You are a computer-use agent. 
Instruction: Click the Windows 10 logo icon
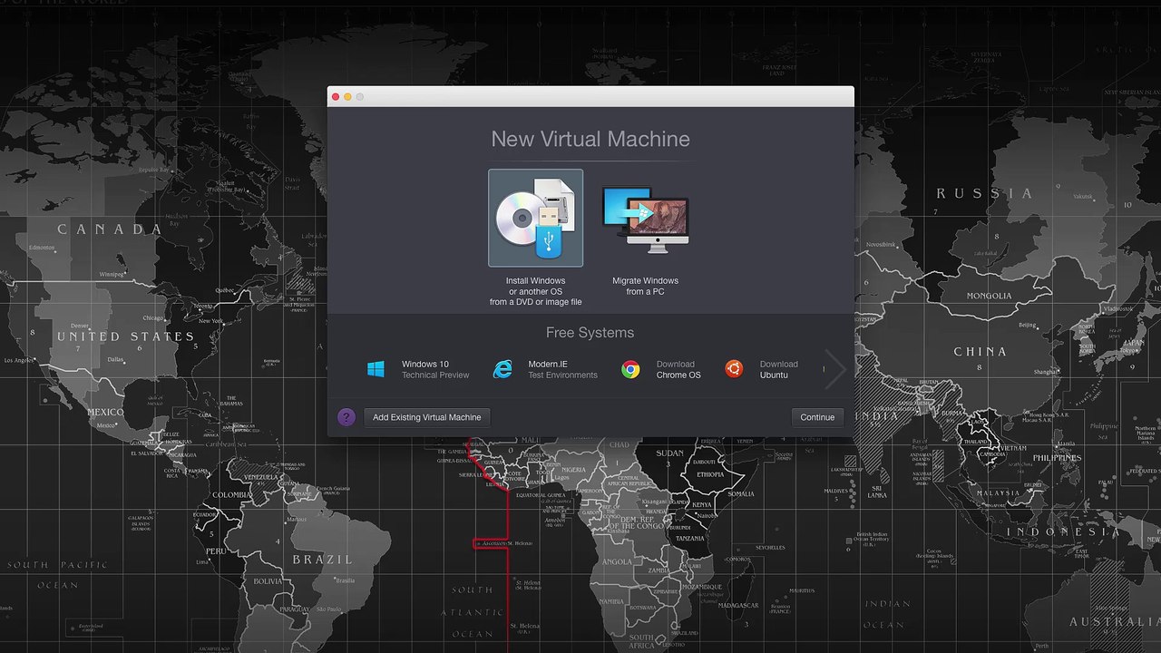tap(376, 369)
